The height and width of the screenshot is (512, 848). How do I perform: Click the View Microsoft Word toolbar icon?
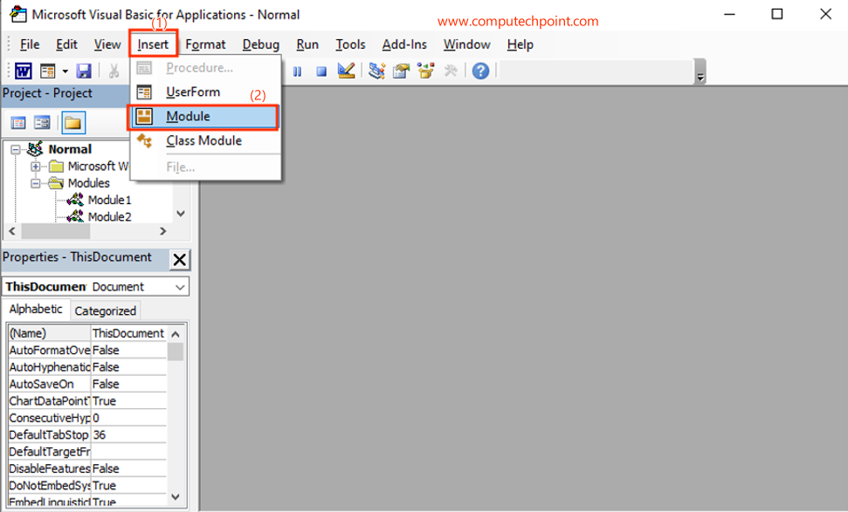pos(24,71)
